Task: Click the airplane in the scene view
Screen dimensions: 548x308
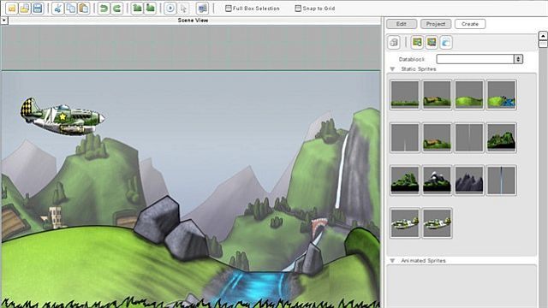Action: click(x=63, y=117)
